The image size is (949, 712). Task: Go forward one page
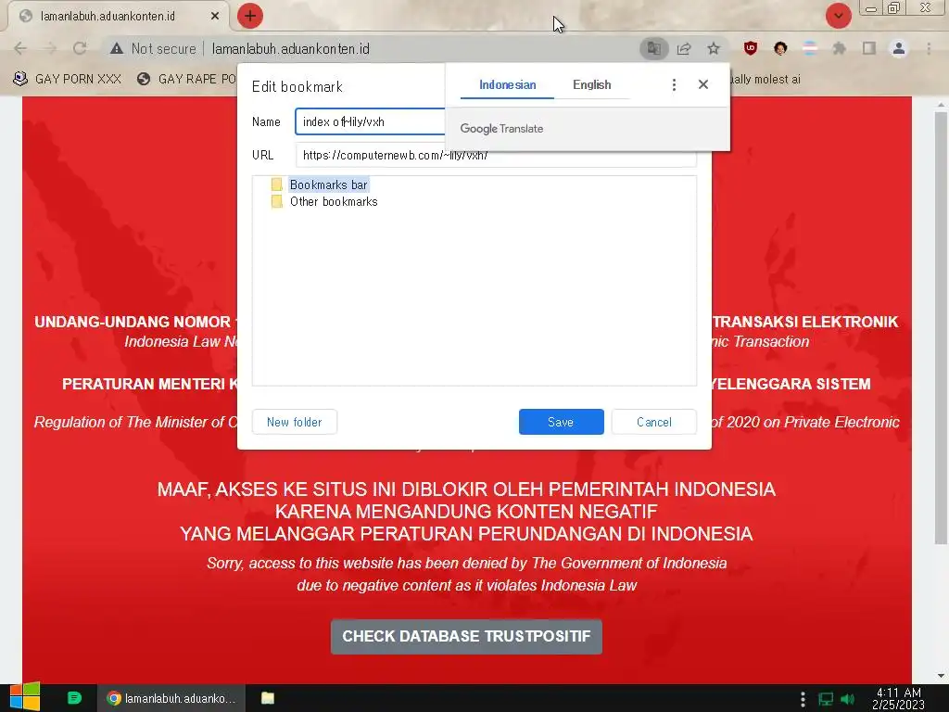(x=50, y=48)
